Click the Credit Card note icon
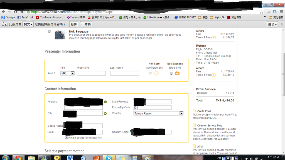This screenshot has height=160, width=285. click(194, 111)
